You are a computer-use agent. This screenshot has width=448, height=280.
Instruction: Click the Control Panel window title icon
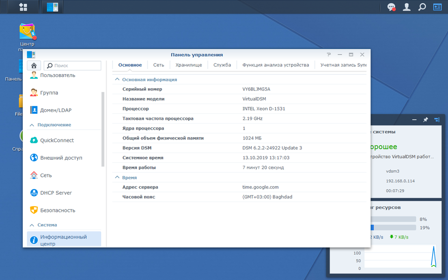[31, 55]
